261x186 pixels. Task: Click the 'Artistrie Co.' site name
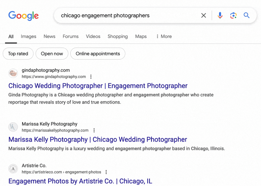tap(34, 165)
